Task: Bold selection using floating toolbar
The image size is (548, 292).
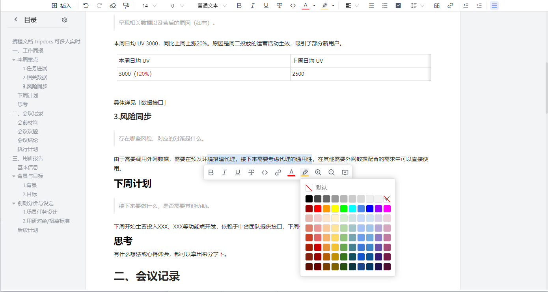Action: [211, 172]
